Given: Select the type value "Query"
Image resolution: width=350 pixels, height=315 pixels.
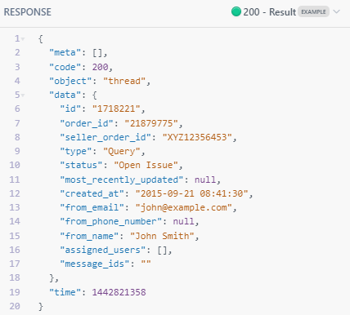Looking at the screenshot, I should pos(122,151).
